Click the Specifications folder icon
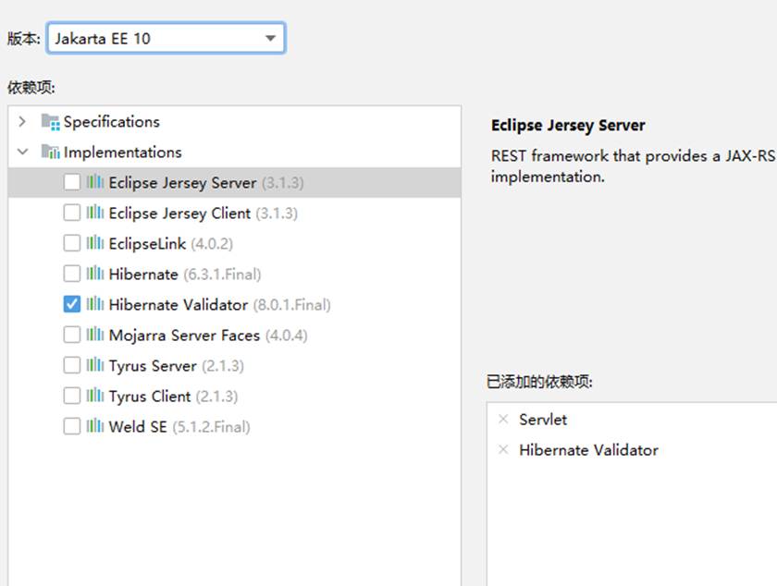This screenshot has height=586, width=777. (51, 122)
